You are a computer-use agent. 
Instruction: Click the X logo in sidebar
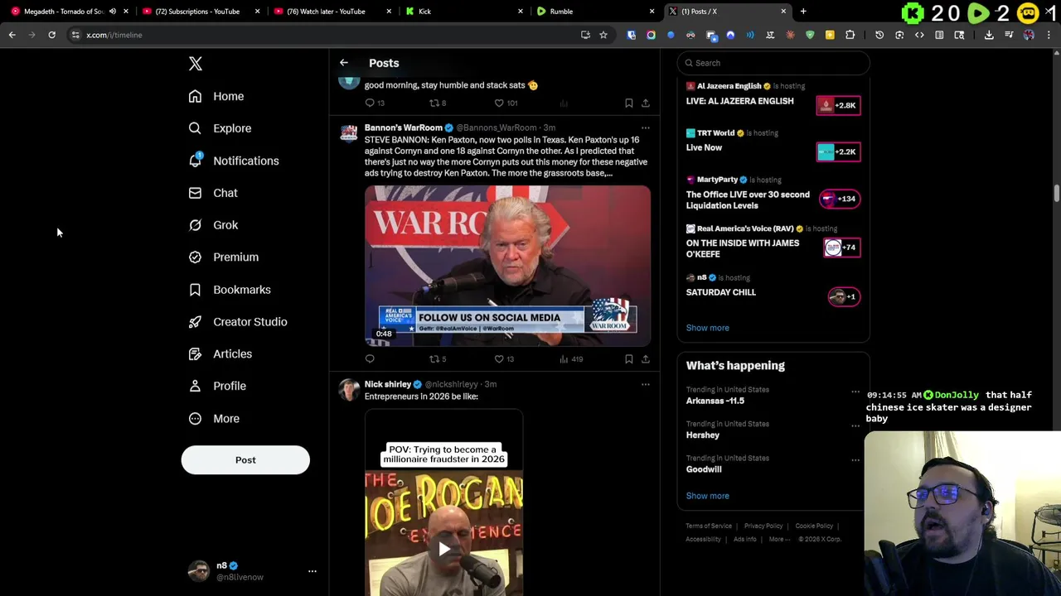(x=196, y=64)
